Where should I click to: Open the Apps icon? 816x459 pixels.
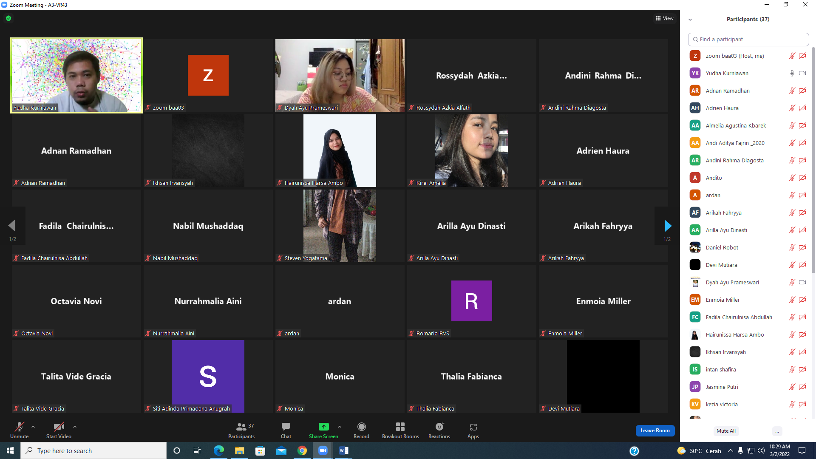coord(473,427)
